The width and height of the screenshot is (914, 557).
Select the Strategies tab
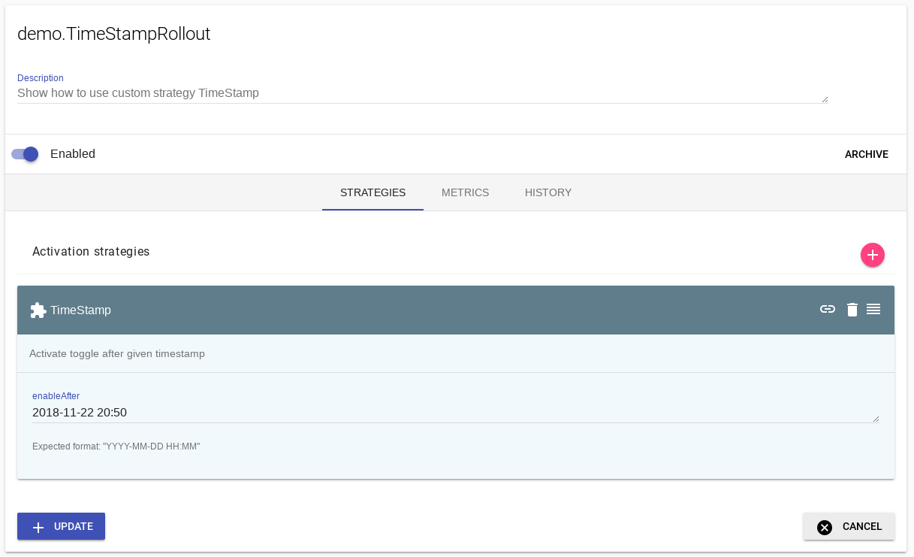point(373,192)
